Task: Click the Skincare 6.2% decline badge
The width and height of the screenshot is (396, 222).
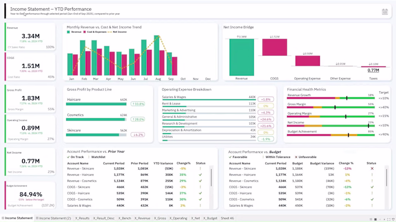Action: point(138,135)
